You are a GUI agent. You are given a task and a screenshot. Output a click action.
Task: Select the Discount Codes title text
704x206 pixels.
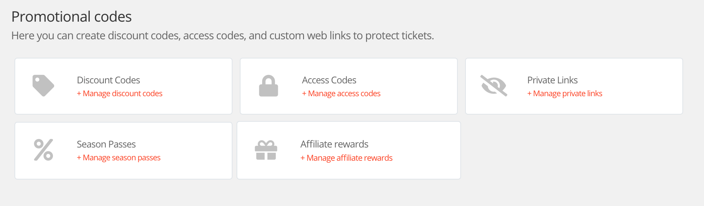pyautogui.click(x=108, y=80)
